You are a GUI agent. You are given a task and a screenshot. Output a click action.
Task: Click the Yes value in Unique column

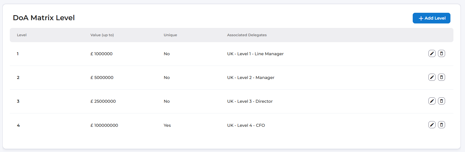click(x=167, y=125)
